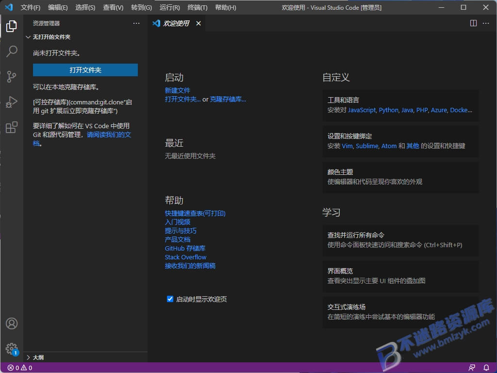The image size is (497, 373).
Task: Open the 查看(V) menu
Action: coord(113,7)
